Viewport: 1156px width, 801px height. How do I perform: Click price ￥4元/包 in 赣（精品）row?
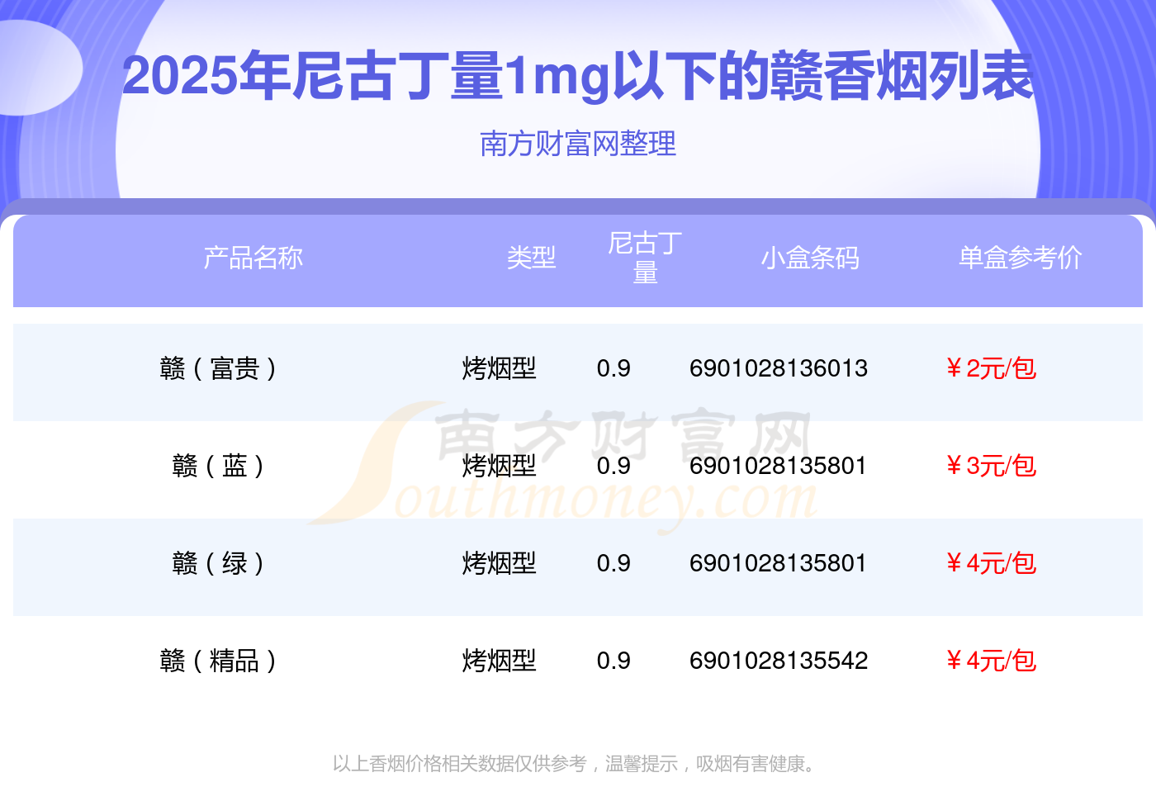(x=991, y=661)
